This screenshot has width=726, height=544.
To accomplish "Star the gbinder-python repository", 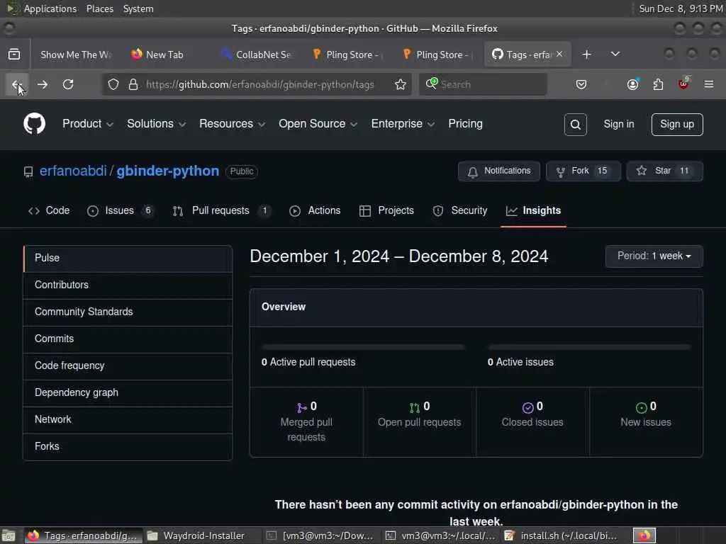I will coord(664,171).
